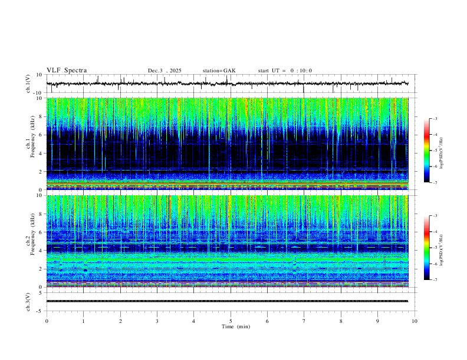The height and width of the screenshot is (360, 467).
Task: Click the "VLF Spectra" title text
Action: pos(67,71)
